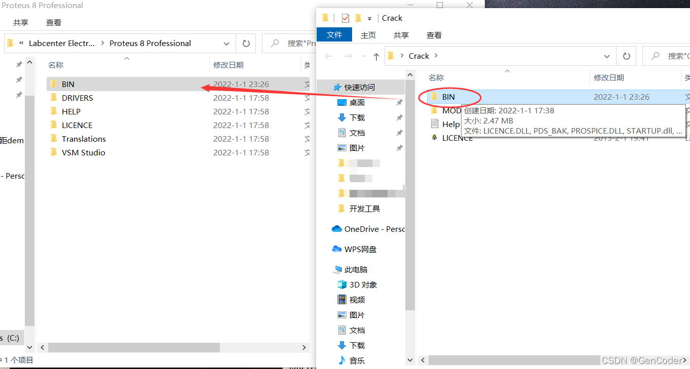Open 文档 under 此电脑
Viewport: 690px width, 369px height.
tap(357, 330)
